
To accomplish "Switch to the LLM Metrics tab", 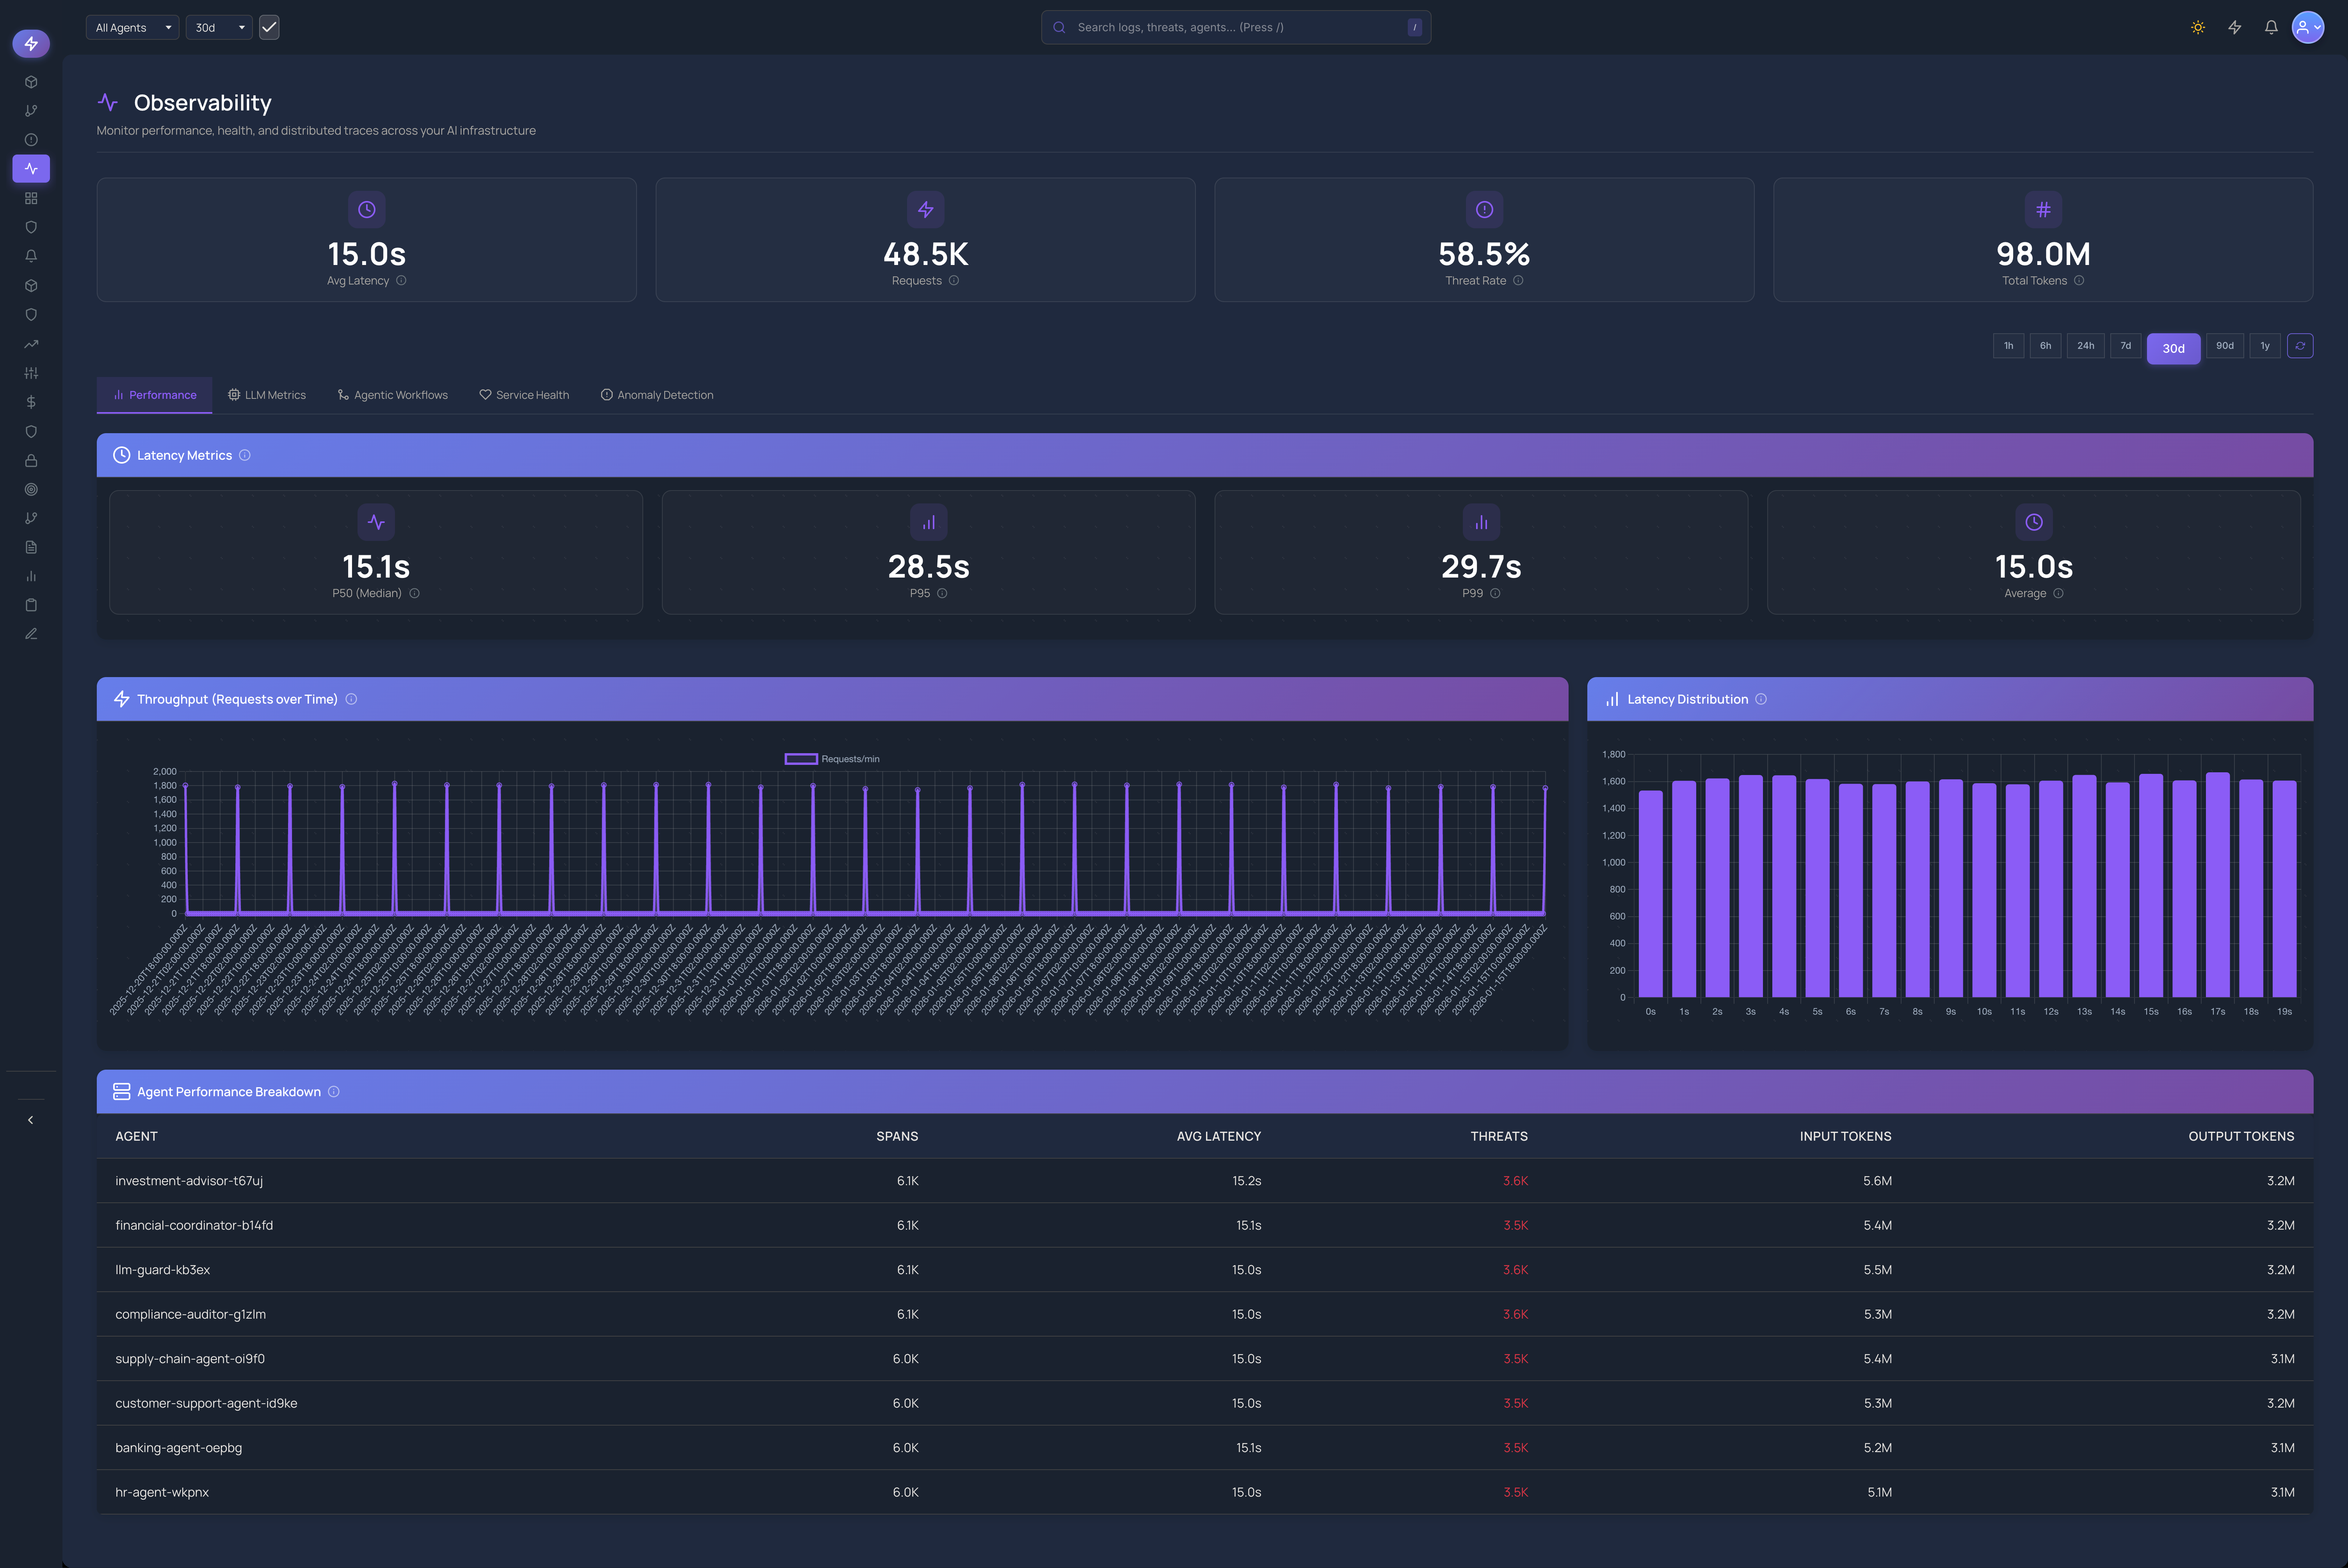I will click(266, 394).
